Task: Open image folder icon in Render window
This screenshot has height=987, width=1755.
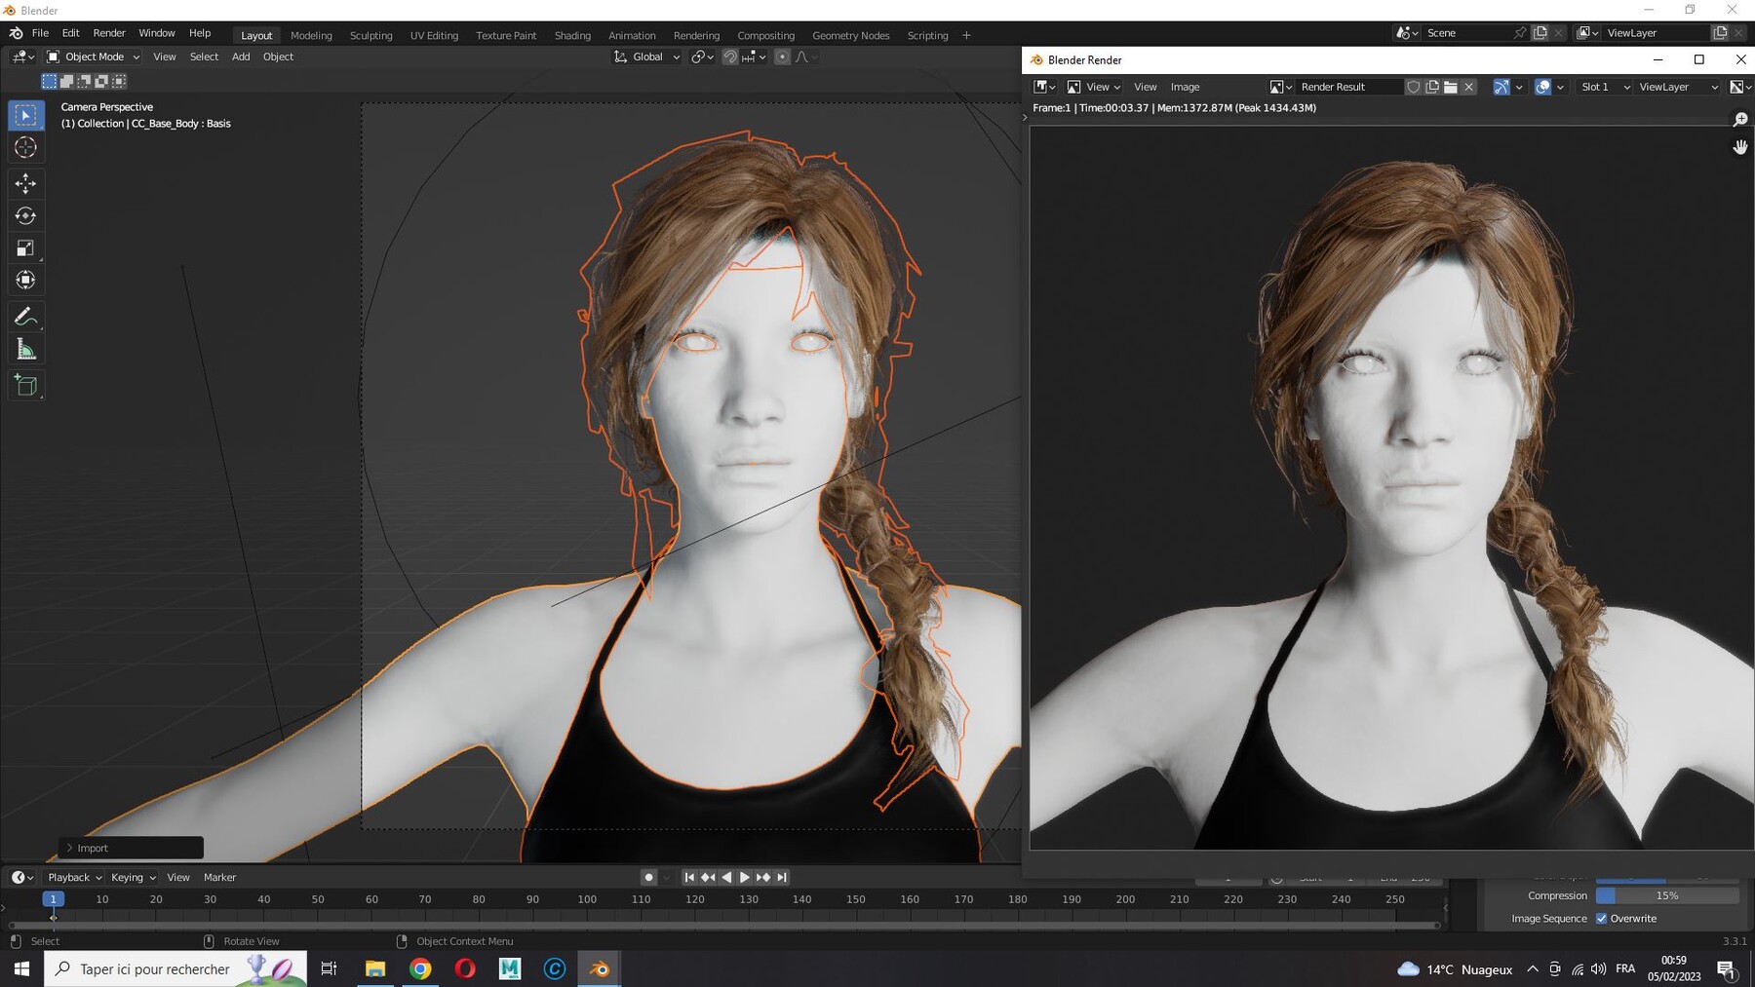Action: click(x=1451, y=87)
